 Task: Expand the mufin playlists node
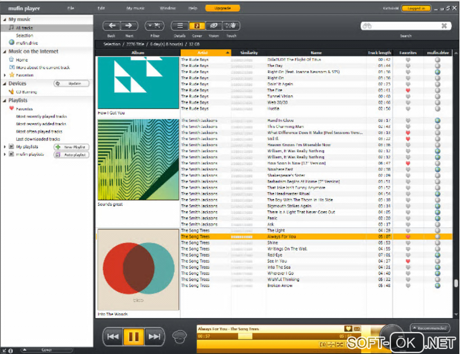tap(5, 154)
